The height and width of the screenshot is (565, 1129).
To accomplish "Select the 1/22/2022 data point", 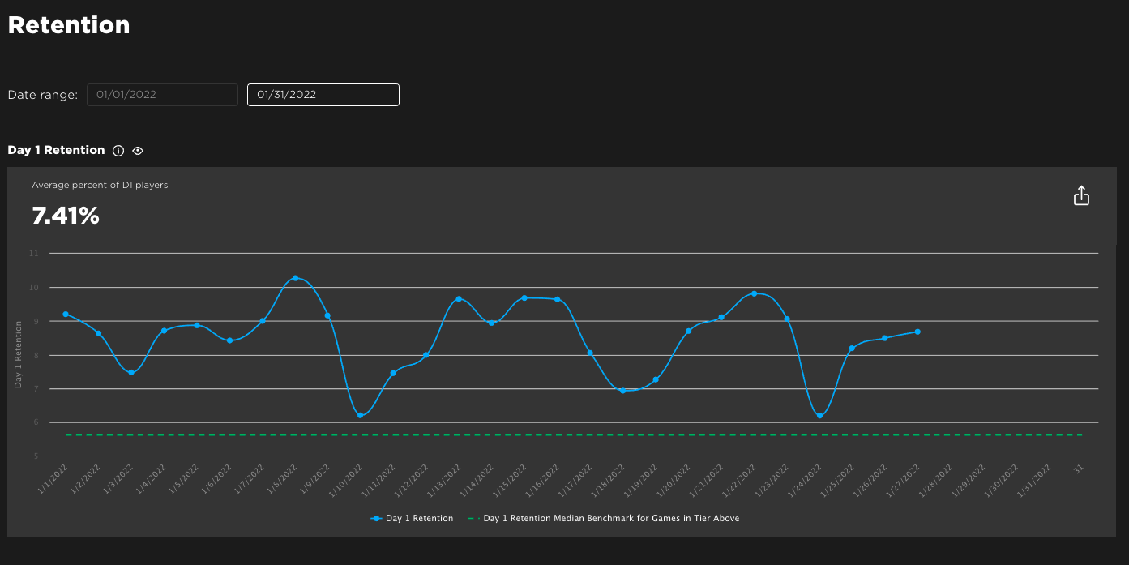I will click(754, 293).
